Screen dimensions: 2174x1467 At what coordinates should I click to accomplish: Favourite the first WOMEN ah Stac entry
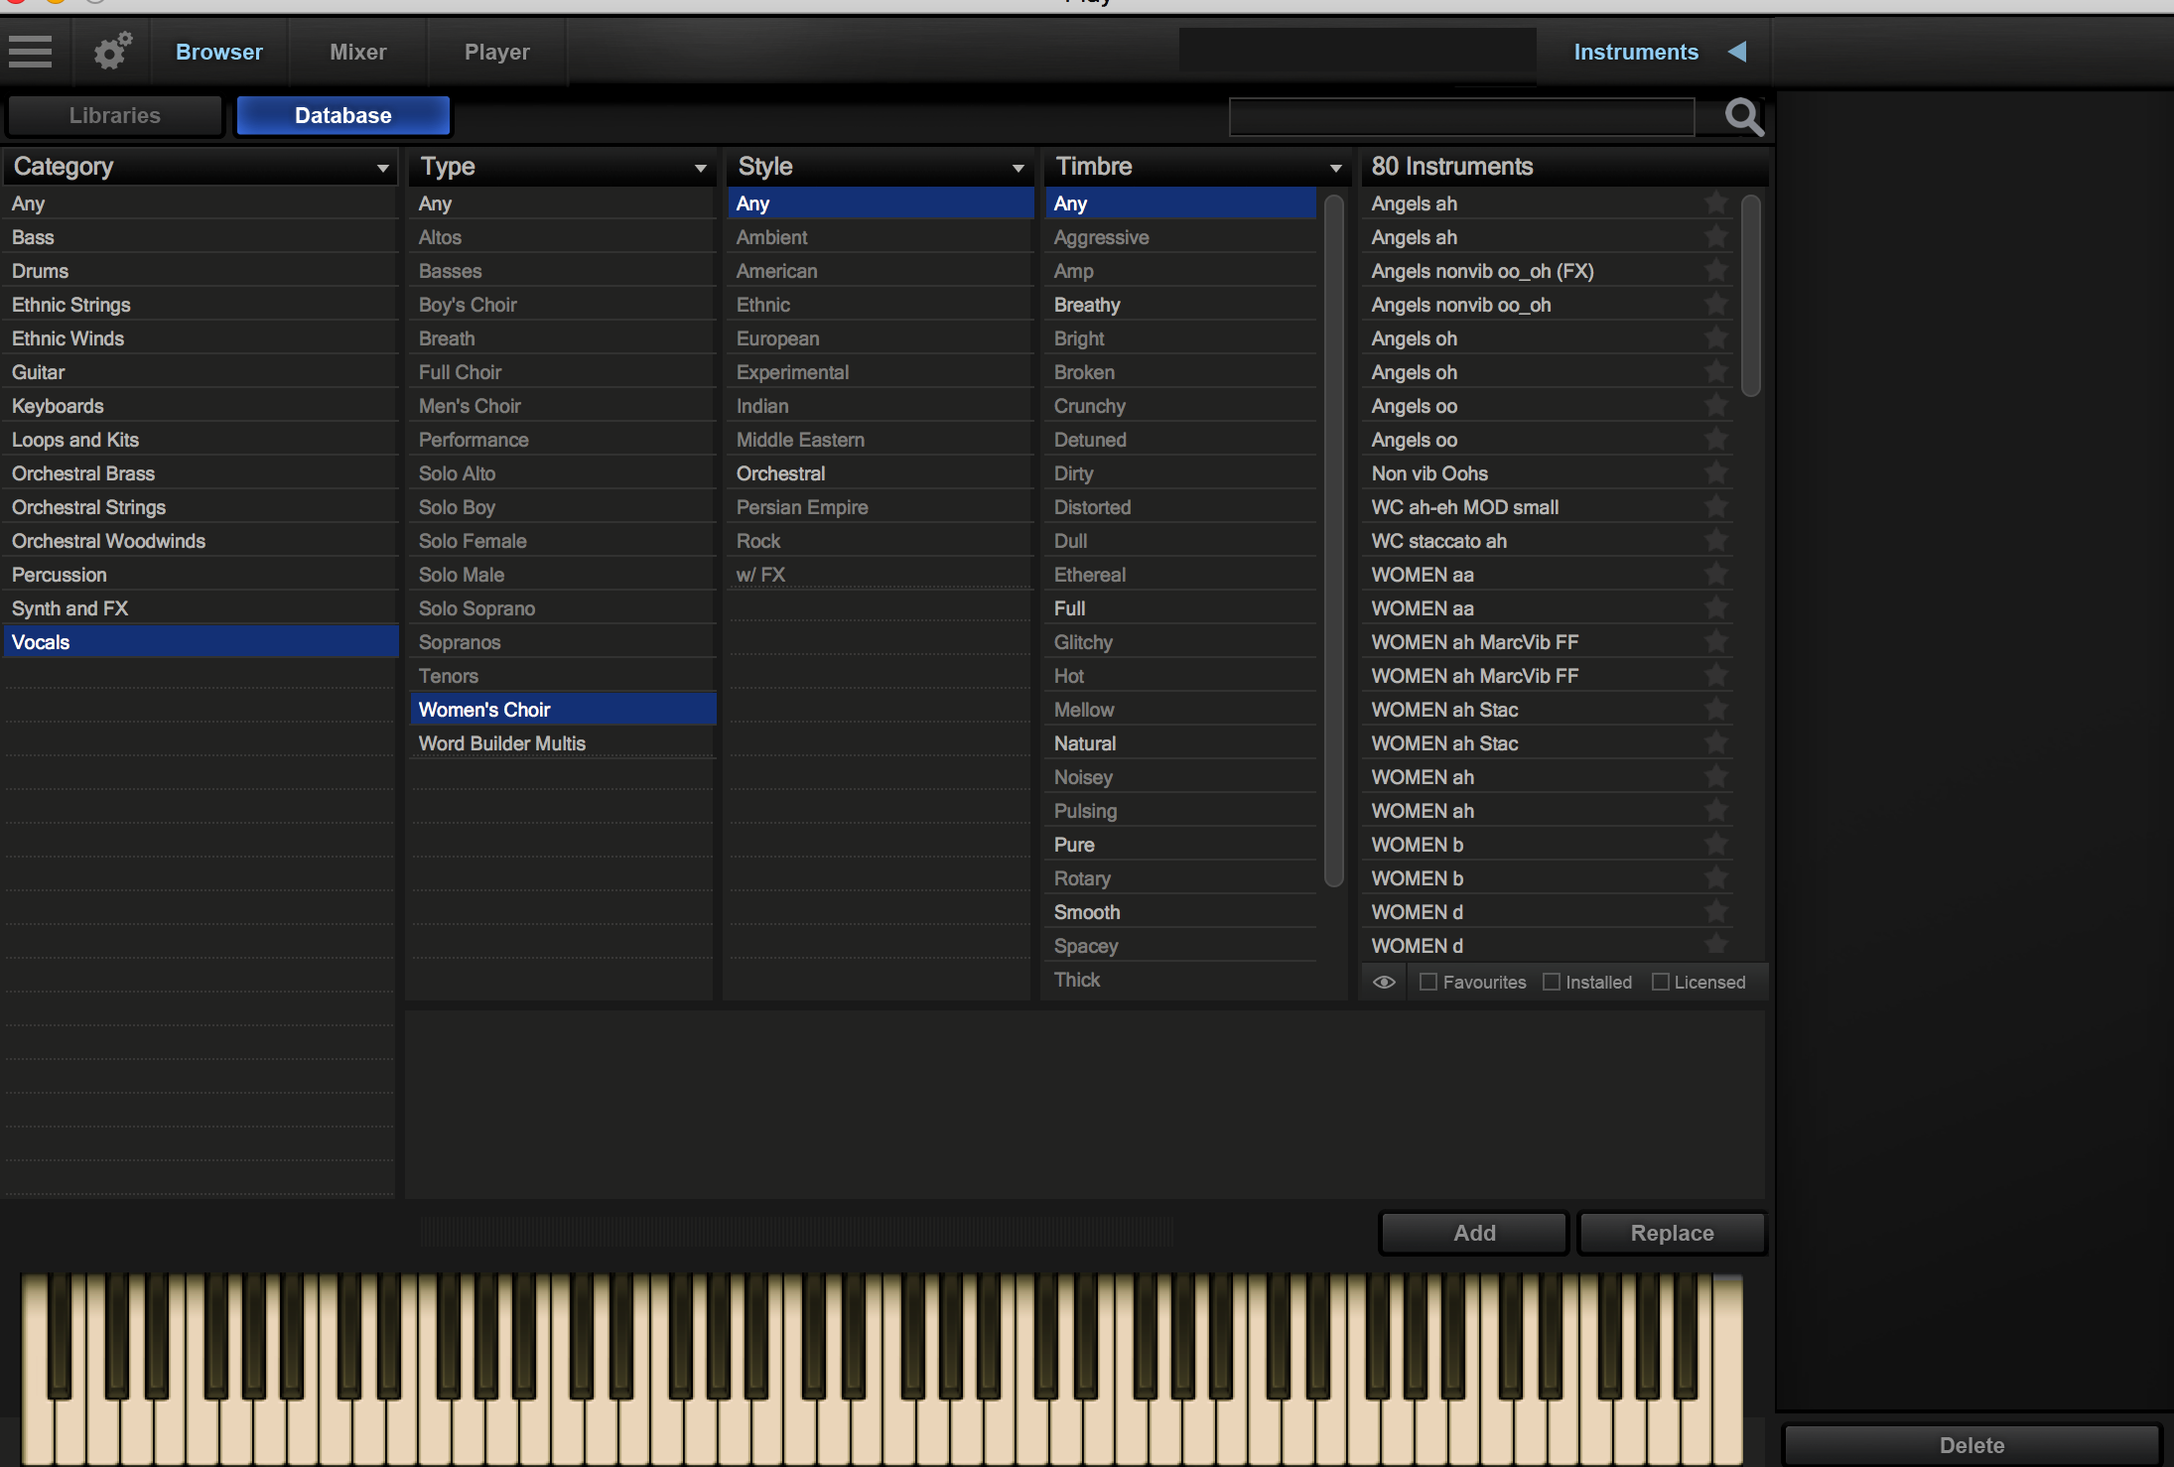pyautogui.click(x=1715, y=710)
